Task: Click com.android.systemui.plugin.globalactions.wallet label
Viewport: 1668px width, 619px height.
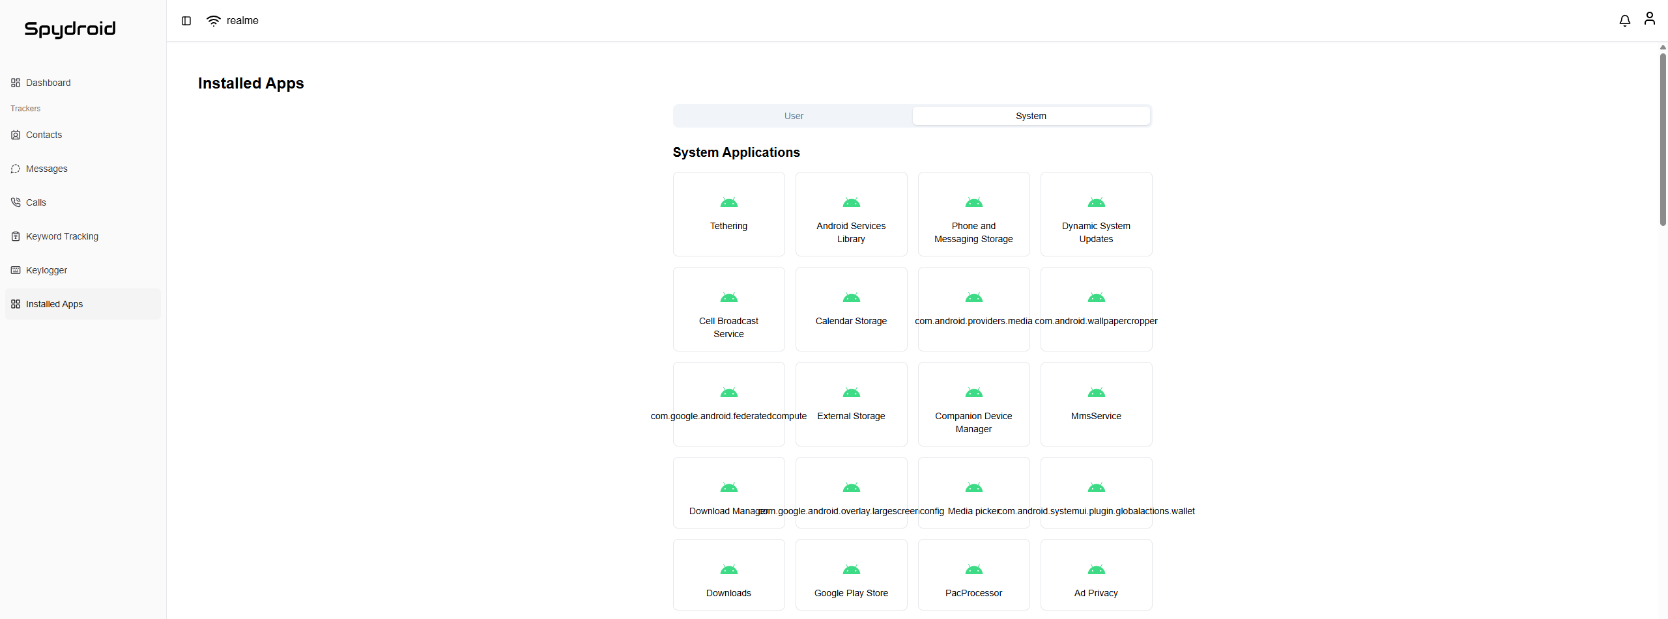Action: pos(1096,511)
